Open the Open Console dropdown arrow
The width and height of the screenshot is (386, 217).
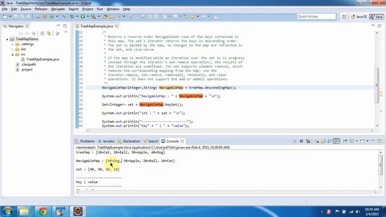[x=367, y=141]
